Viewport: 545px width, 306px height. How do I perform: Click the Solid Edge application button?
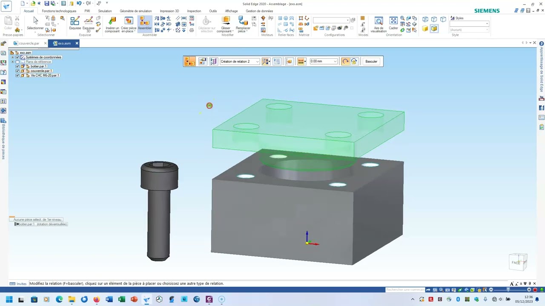tap(6, 6)
